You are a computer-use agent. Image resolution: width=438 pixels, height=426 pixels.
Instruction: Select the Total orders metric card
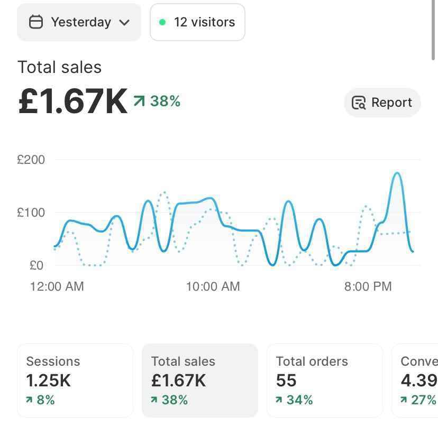pos(324,381)
